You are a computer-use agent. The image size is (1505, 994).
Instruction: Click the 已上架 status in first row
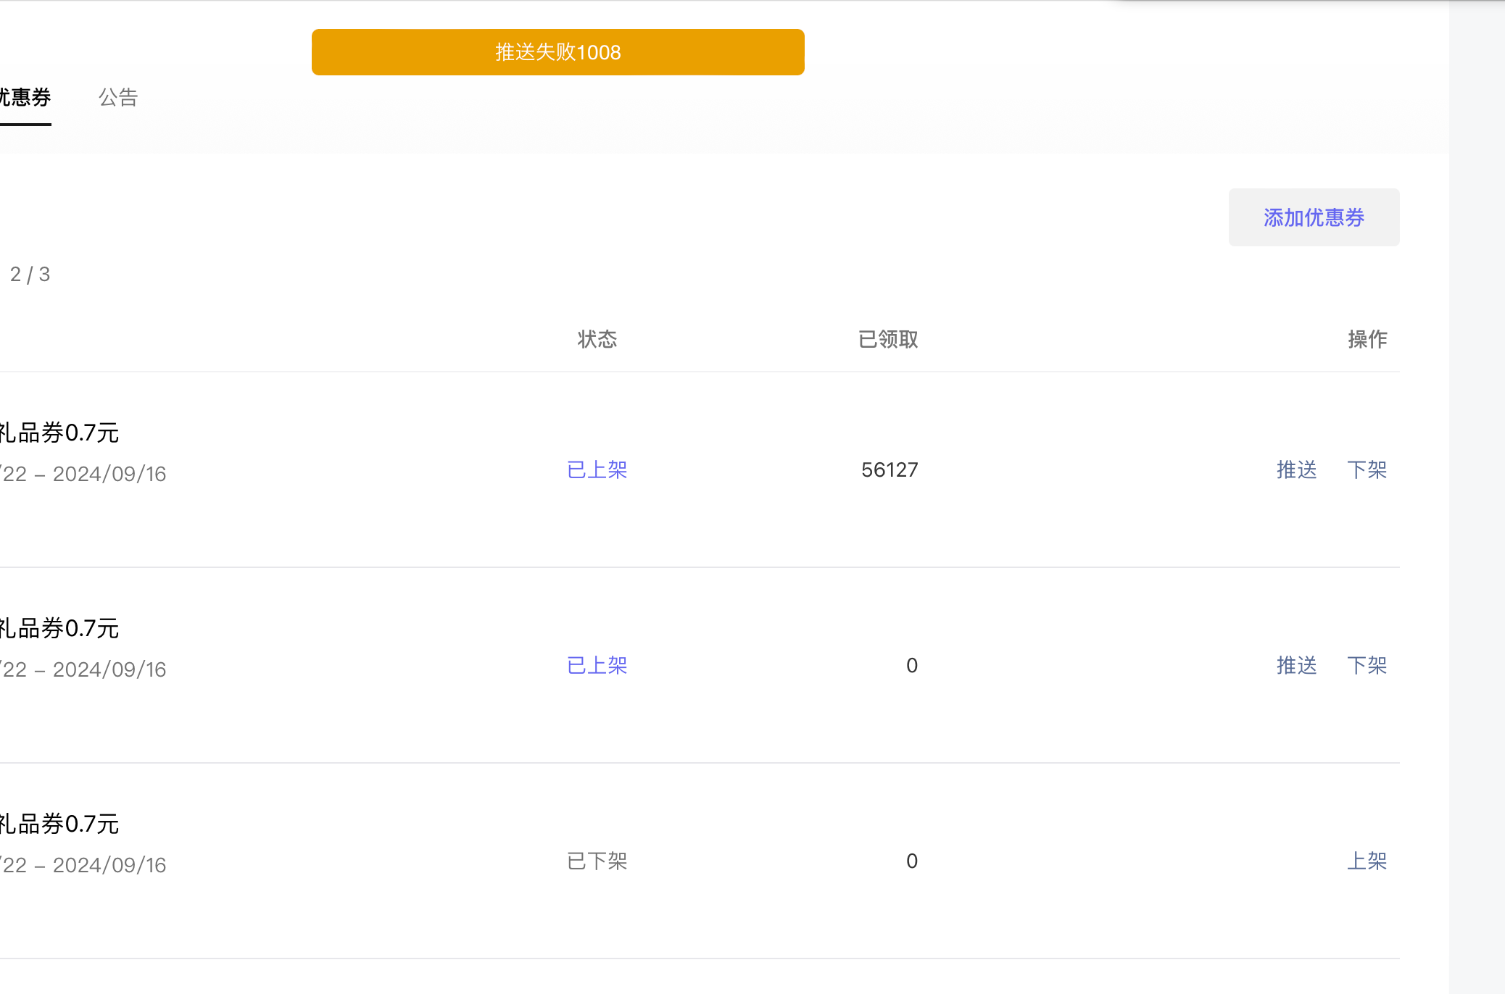pos(597,469)
